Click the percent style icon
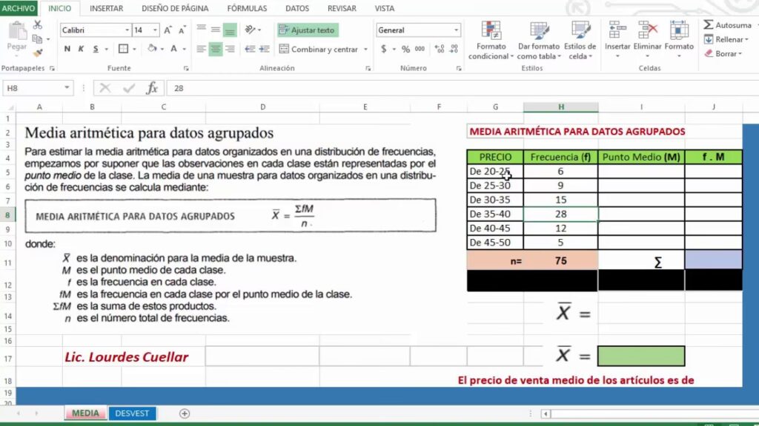Viewport: 759px width, 426px height. tap(405, 49)
